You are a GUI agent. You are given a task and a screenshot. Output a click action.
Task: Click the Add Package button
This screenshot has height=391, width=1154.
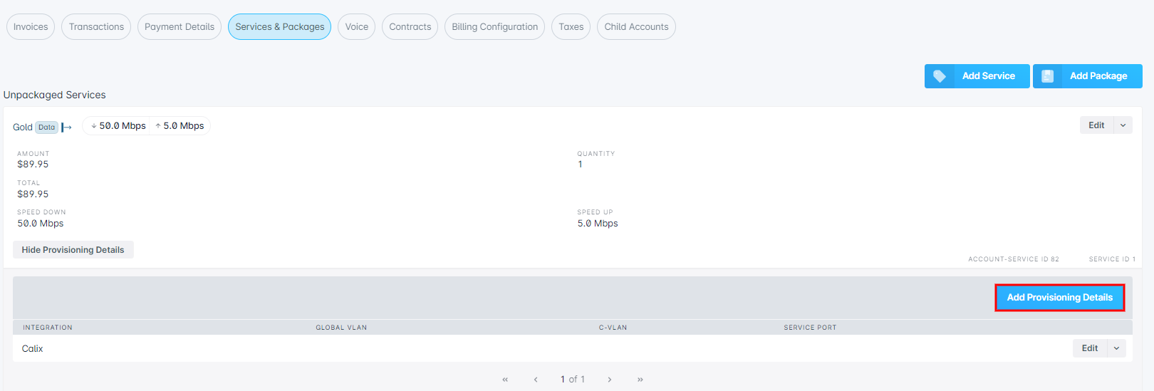(1088, 76)
